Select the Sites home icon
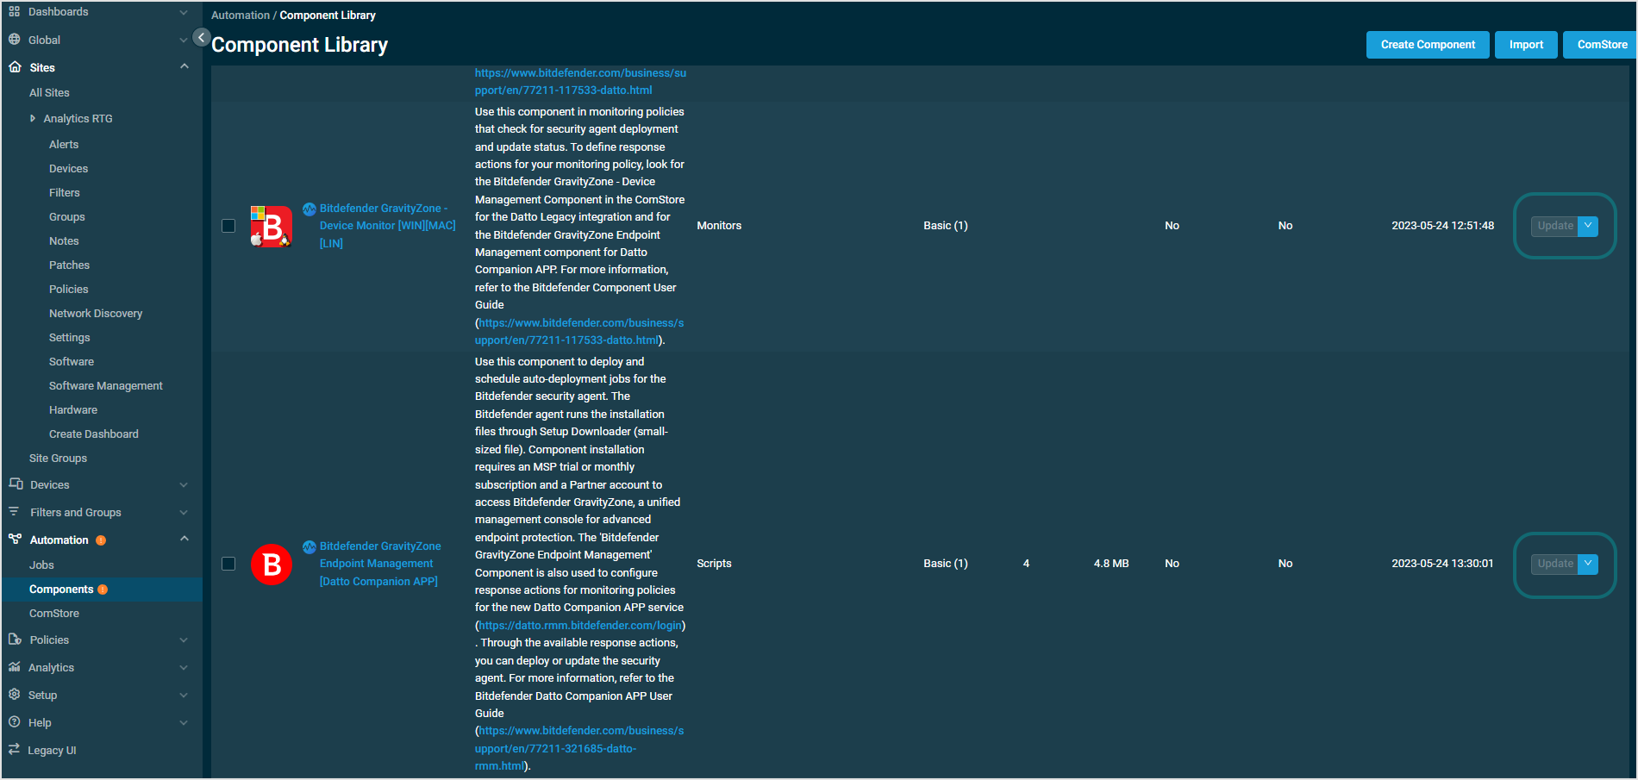1638x780 pixels. 14,66
